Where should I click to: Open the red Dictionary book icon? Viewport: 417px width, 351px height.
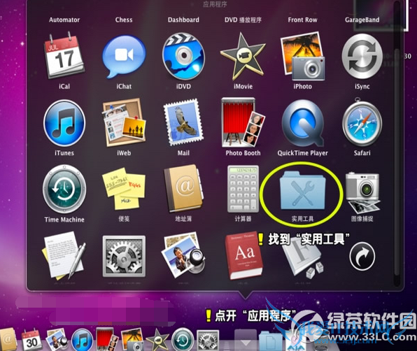tap(243, 257)
